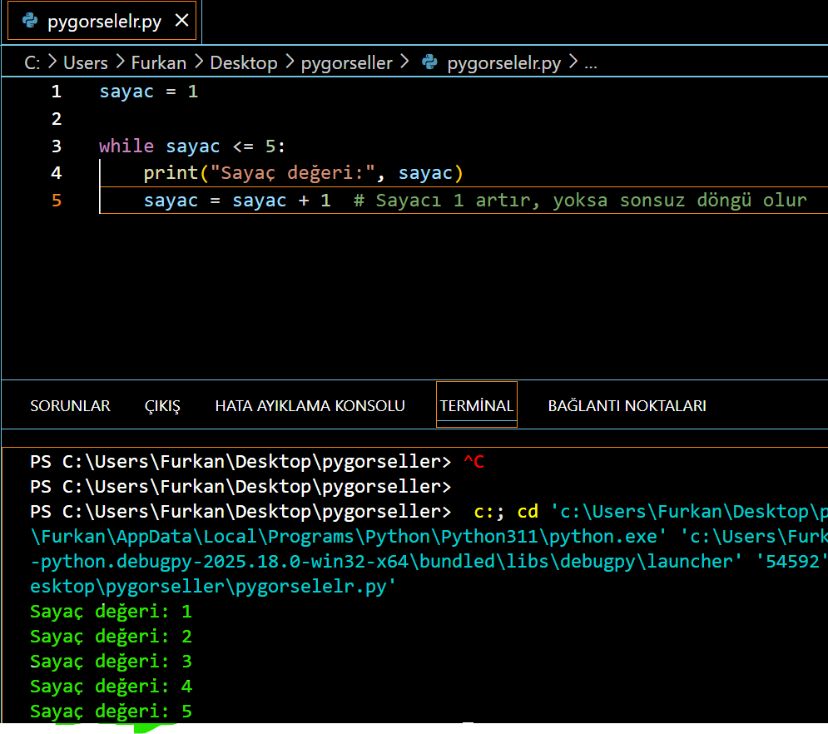
Task: Open the Furkan breadcrumb folder
Action: [x=158, y=62]
